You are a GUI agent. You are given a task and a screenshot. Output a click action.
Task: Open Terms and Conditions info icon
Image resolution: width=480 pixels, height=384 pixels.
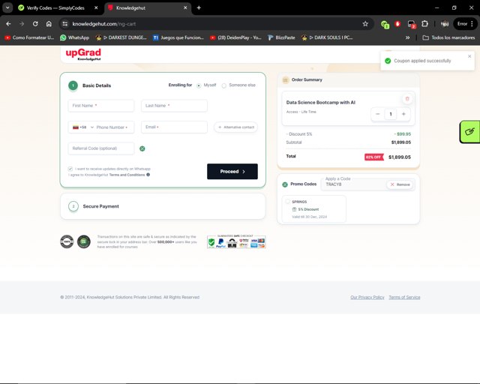148,175
